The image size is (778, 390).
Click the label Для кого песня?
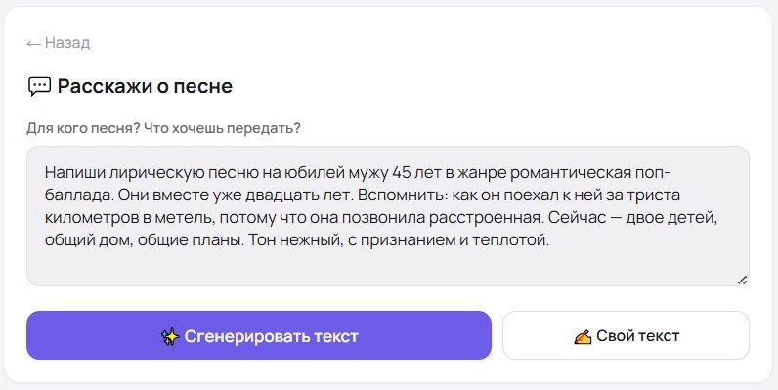[83, 128]
